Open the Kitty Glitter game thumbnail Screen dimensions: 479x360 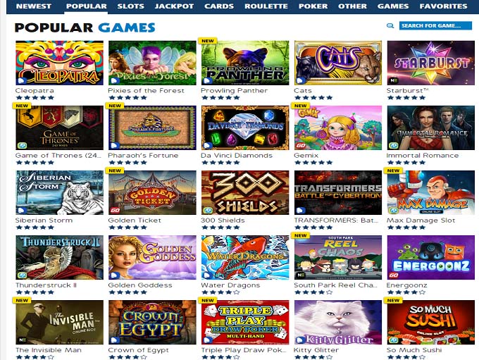coord(338,322)
